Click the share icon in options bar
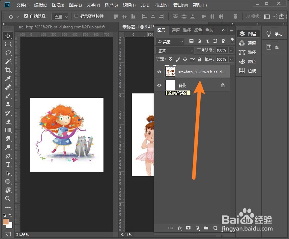Viewport: 289px width, 239px height. click(281, 16)
